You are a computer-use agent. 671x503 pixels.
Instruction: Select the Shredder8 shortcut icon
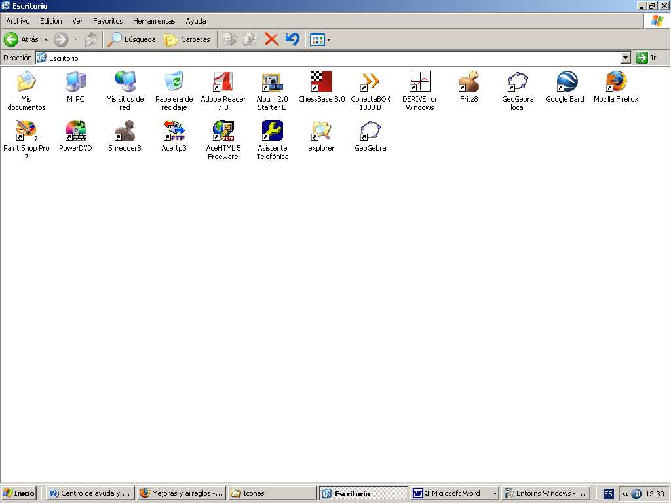(125, 130)
